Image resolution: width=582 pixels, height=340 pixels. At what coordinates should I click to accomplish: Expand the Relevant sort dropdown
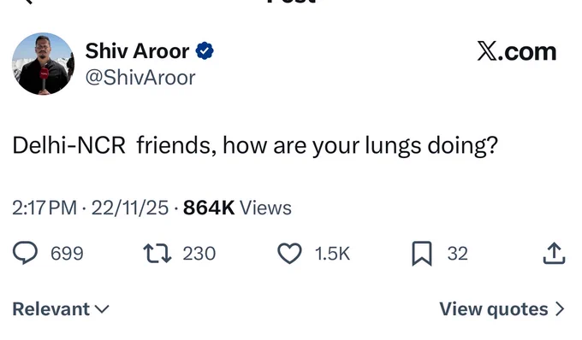click(x=61, y=309)
